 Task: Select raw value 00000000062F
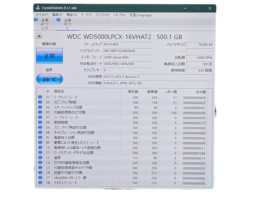[195, 103]
